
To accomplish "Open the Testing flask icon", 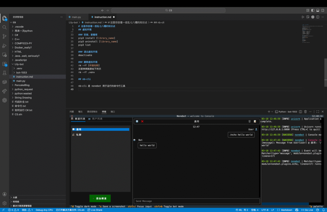I will pos(4,73).
